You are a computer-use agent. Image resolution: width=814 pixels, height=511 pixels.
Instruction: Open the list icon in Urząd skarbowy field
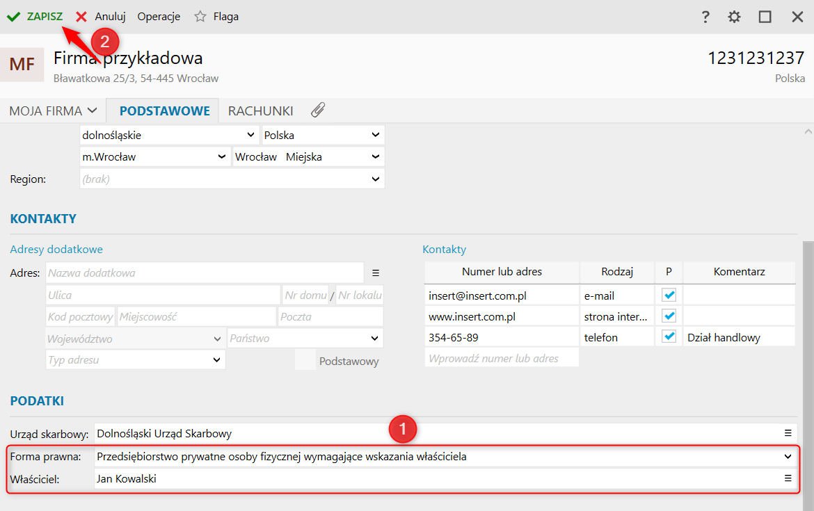click(788, 433)
